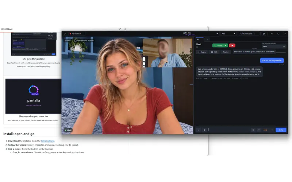Click the scroll-up arrow of the browser scrollbar

click(207, 27)
